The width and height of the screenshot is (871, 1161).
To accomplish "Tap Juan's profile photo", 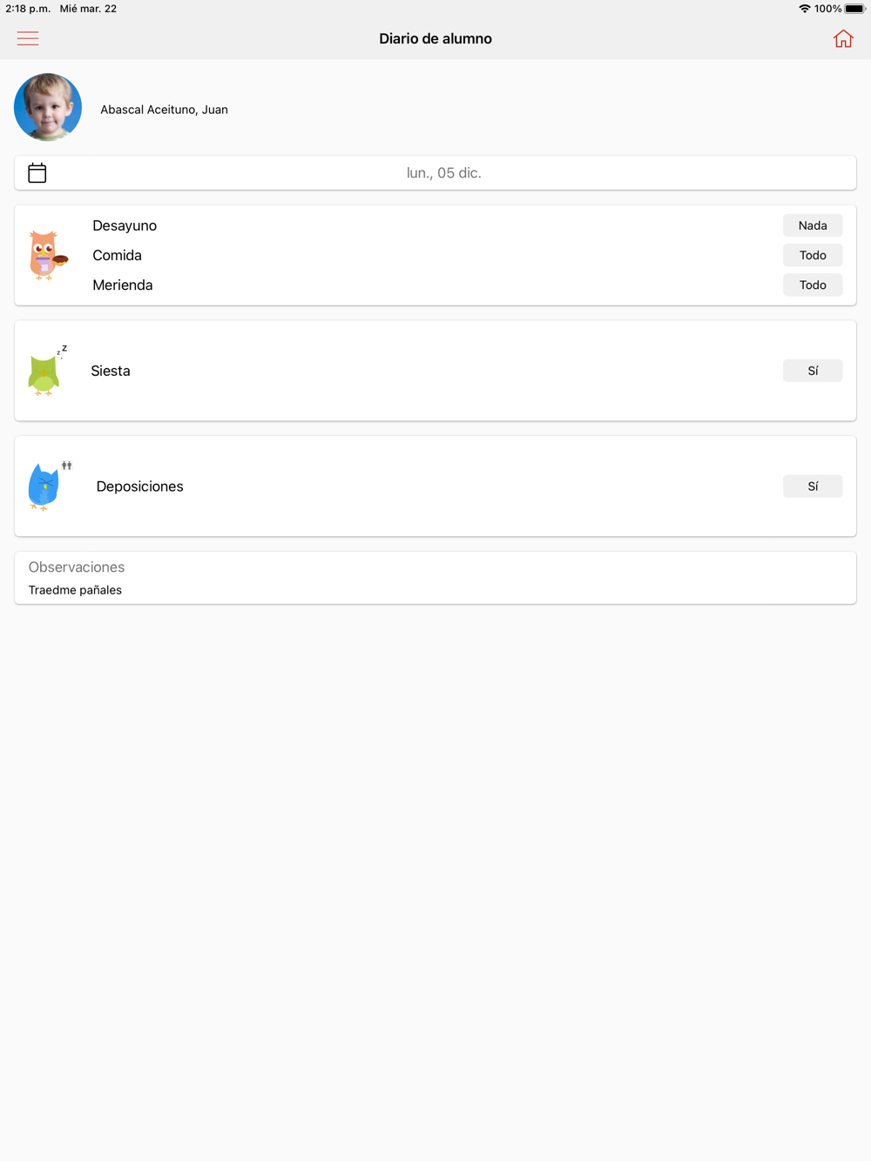I will [x=48, y=107].
